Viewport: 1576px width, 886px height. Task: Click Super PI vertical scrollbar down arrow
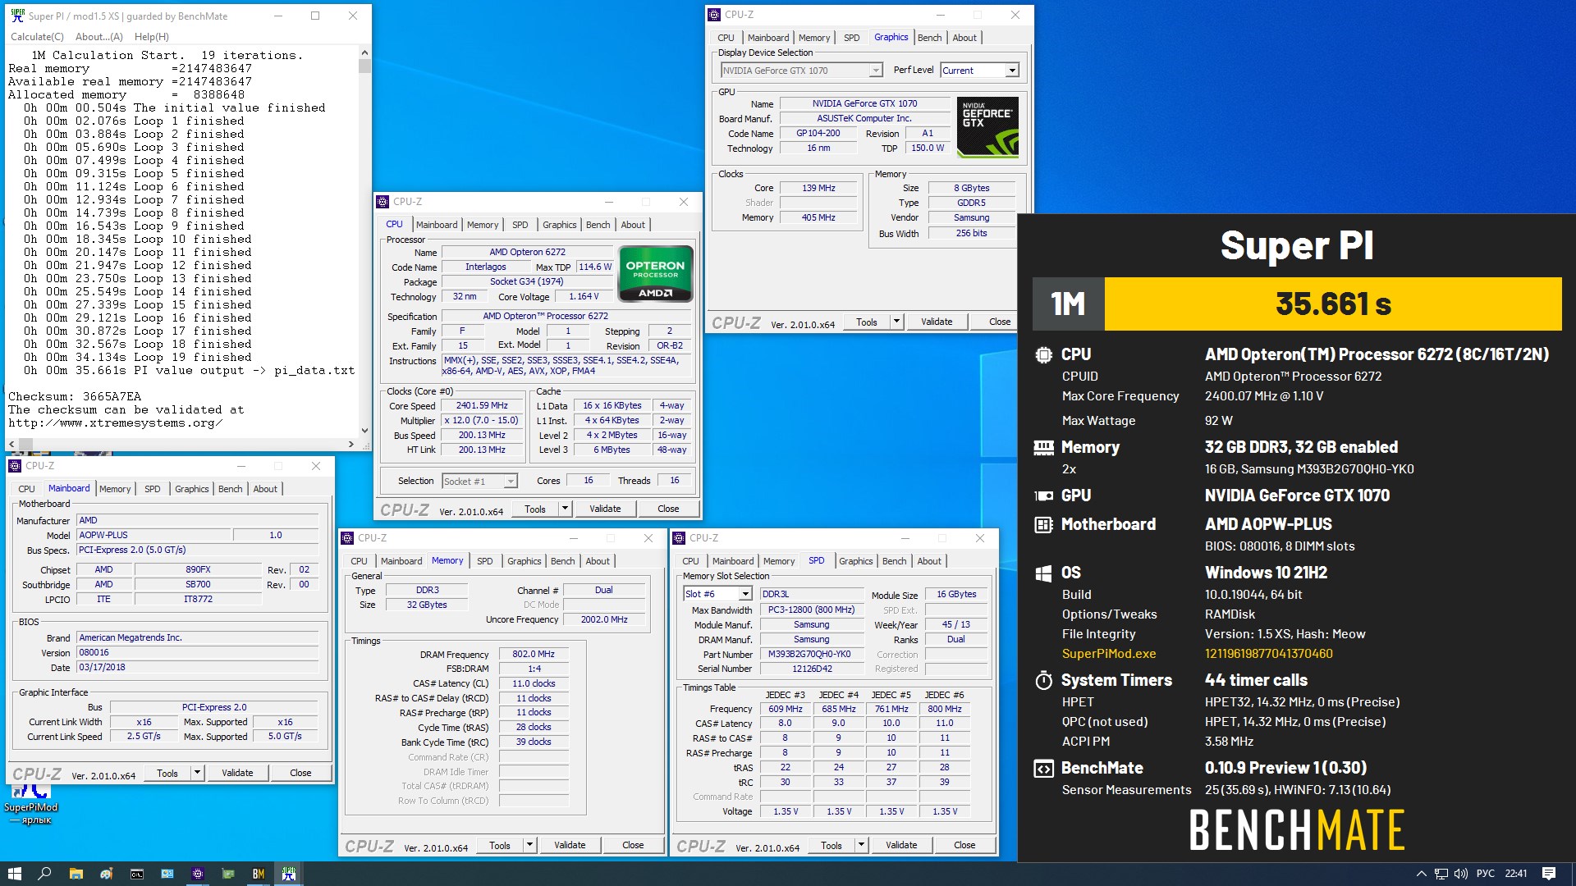[x=364, y=430]
